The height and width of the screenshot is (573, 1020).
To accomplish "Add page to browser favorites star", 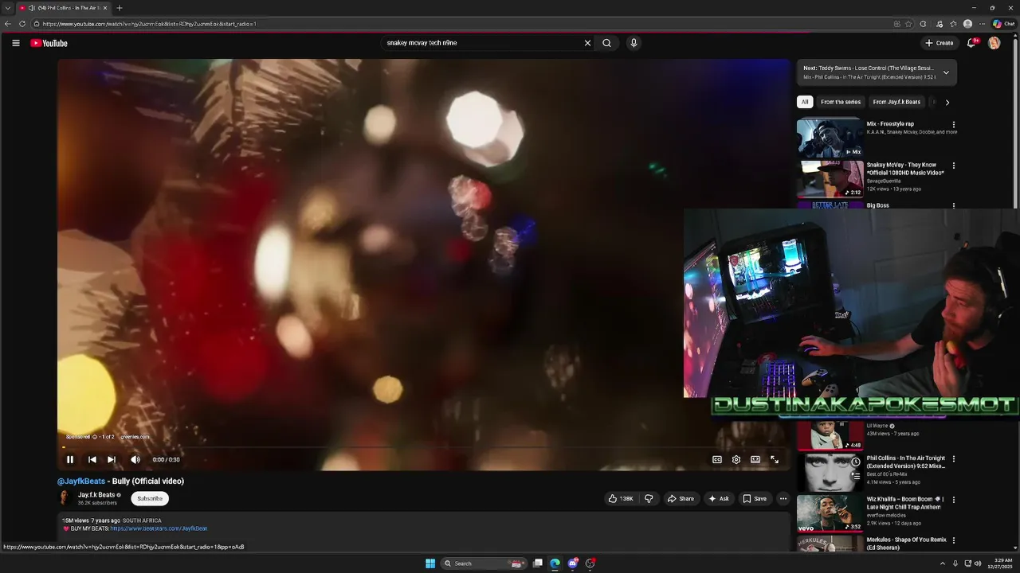I will pyautogui.click(x=908, y=24).
